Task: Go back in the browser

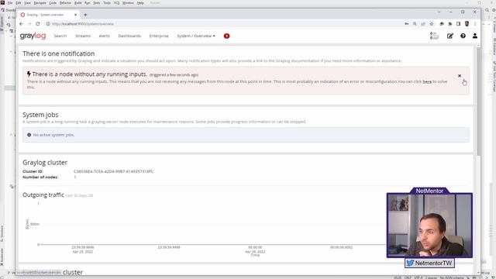Action: coord(21,24)
